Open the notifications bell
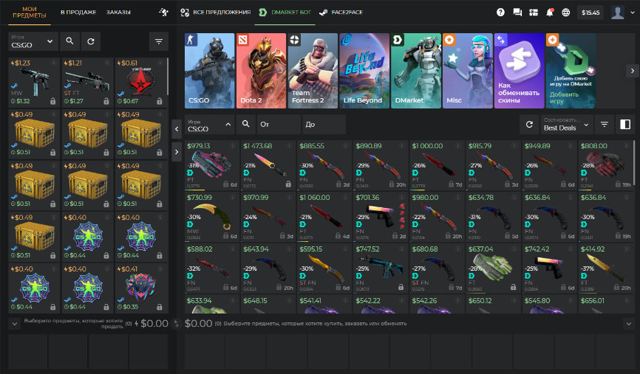The height and width of the screenshot is (374, 640). click(550, 13)
